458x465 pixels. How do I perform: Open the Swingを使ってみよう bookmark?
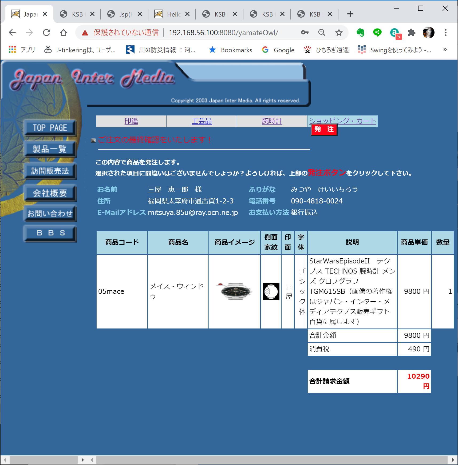click(394, 50)
